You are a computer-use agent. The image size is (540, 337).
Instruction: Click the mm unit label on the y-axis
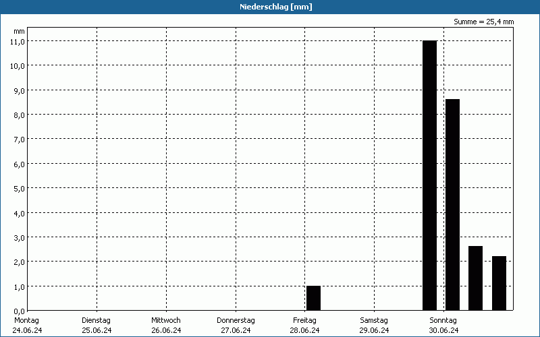point(19,32)
